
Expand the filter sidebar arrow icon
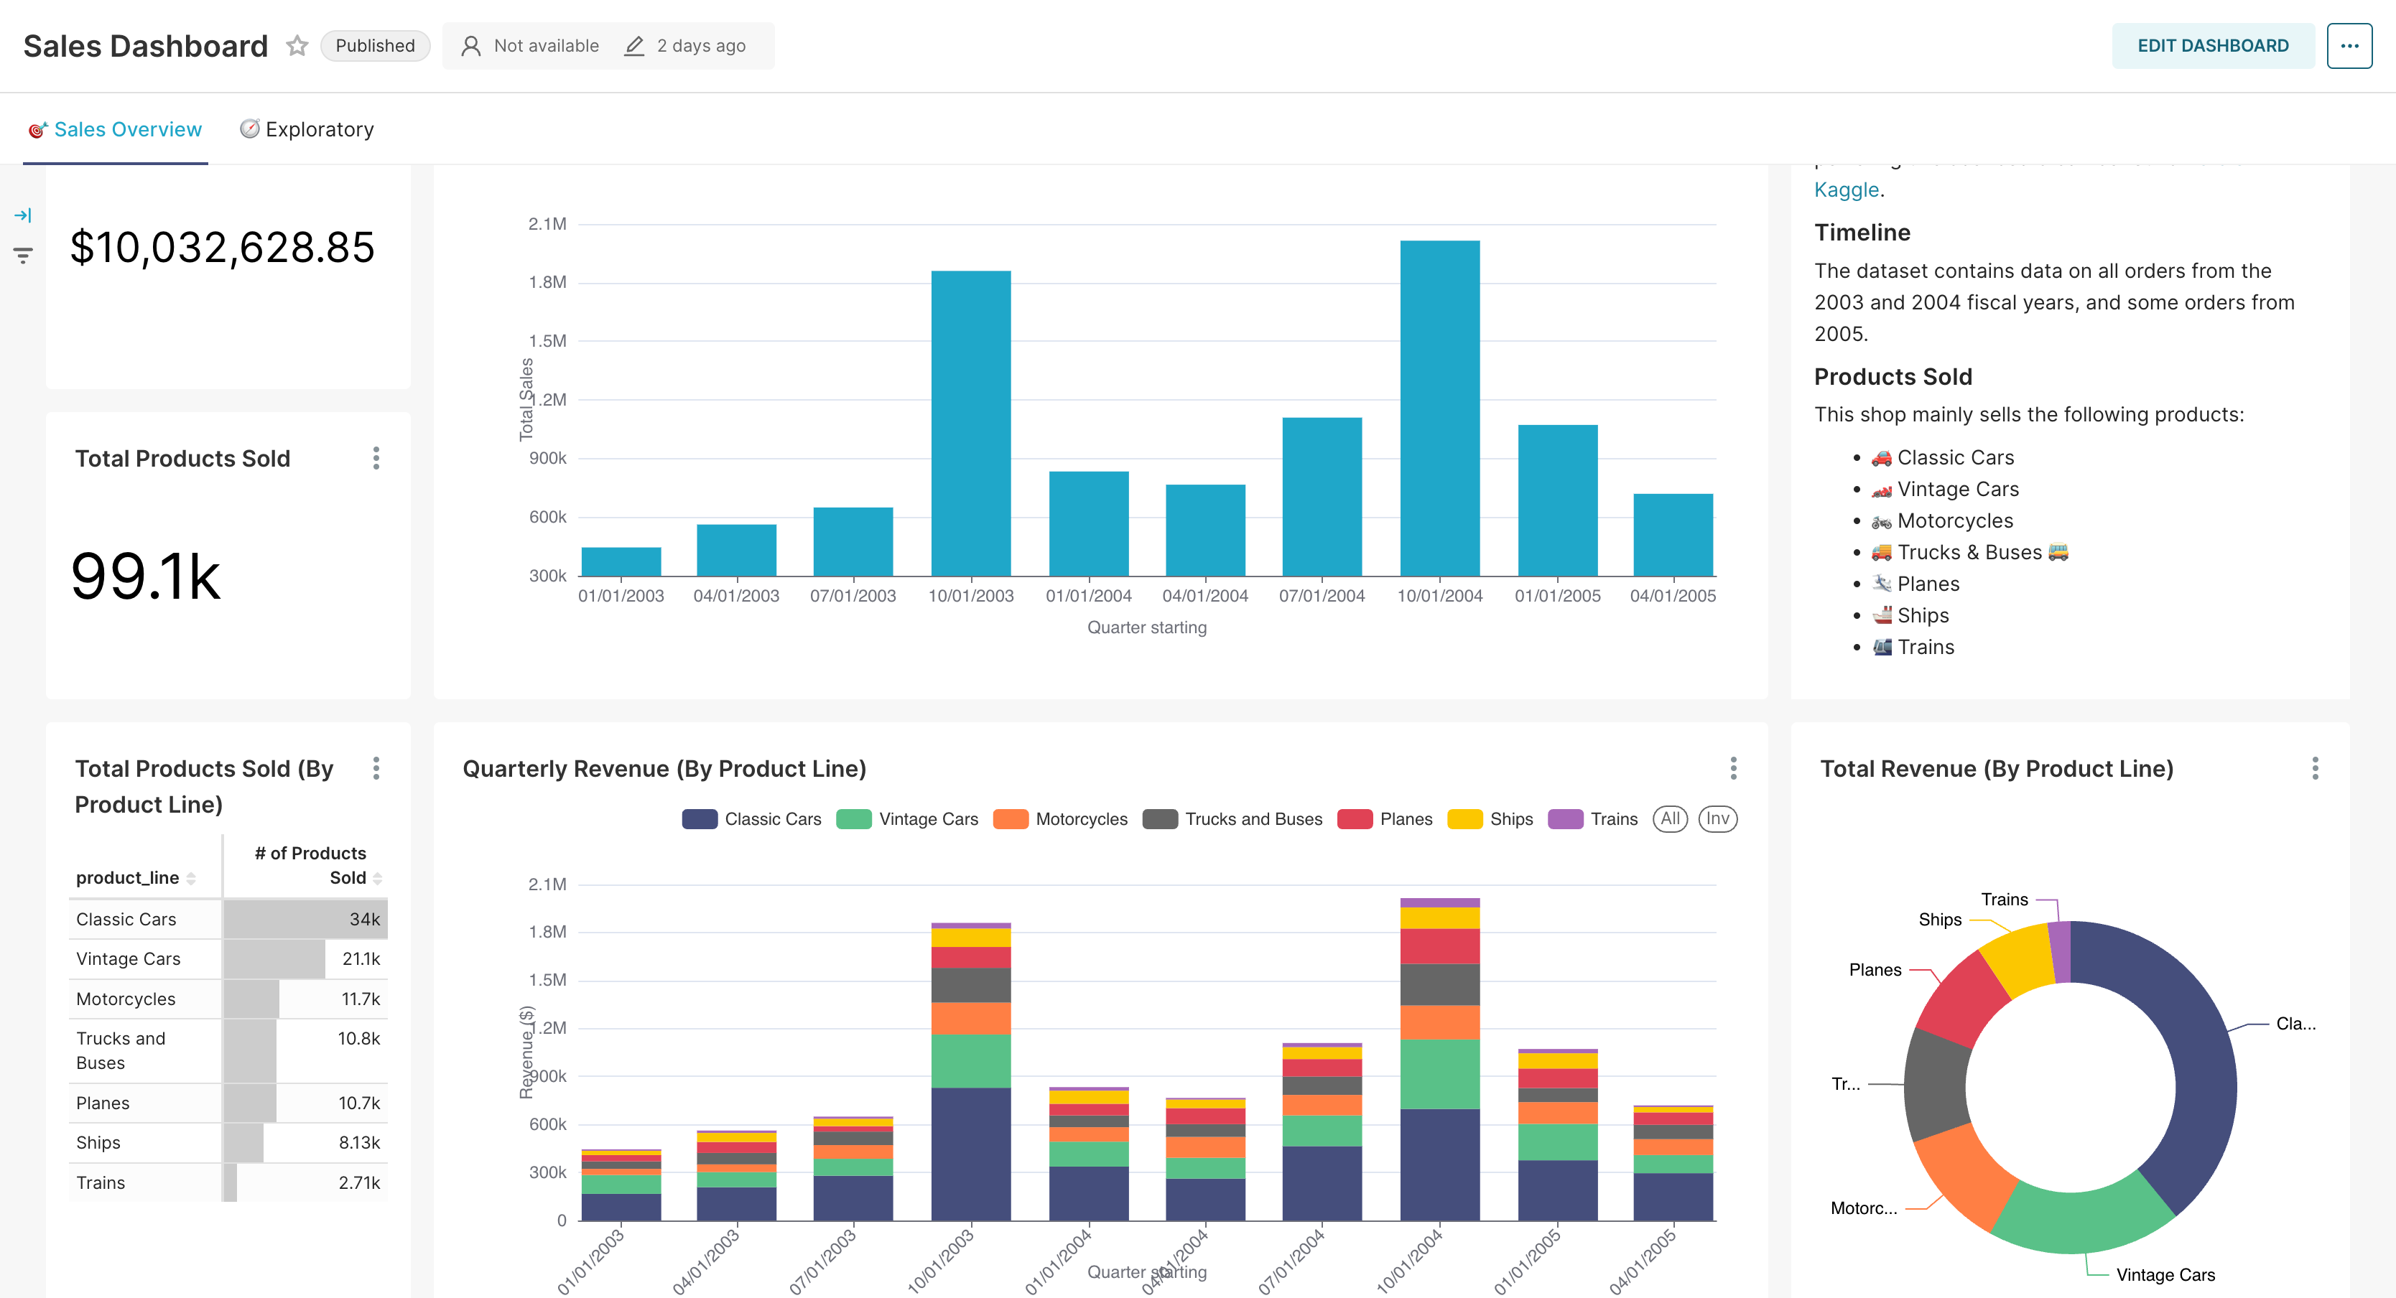pyautogui.click(x=23, y=215)
